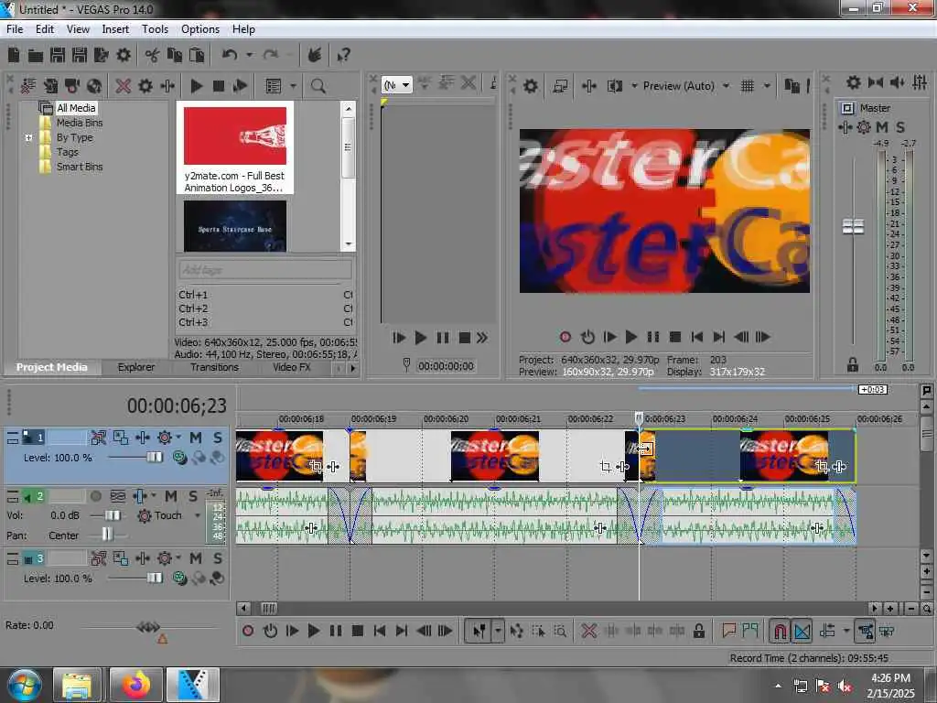Click the Dim output speaker icon

897,82
